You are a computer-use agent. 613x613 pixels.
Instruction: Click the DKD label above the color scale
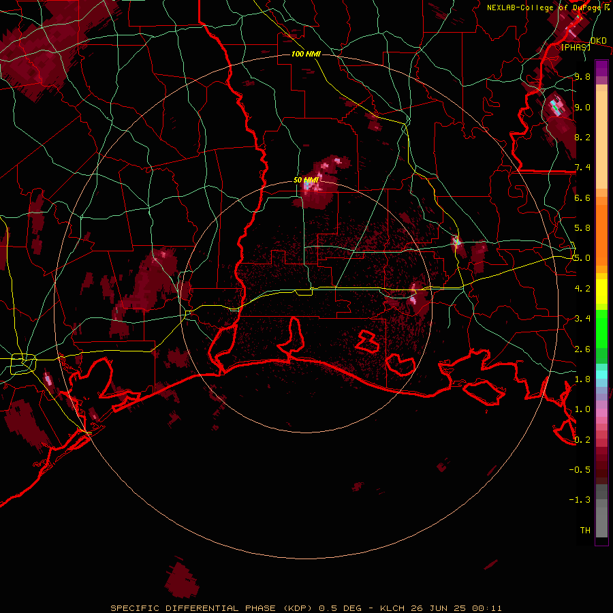pyautogui.click(x=599, y=41)
